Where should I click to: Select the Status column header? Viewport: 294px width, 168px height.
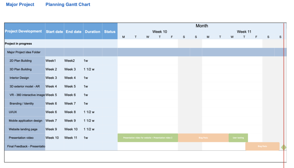pyautogui.click(x=110, y=32)
